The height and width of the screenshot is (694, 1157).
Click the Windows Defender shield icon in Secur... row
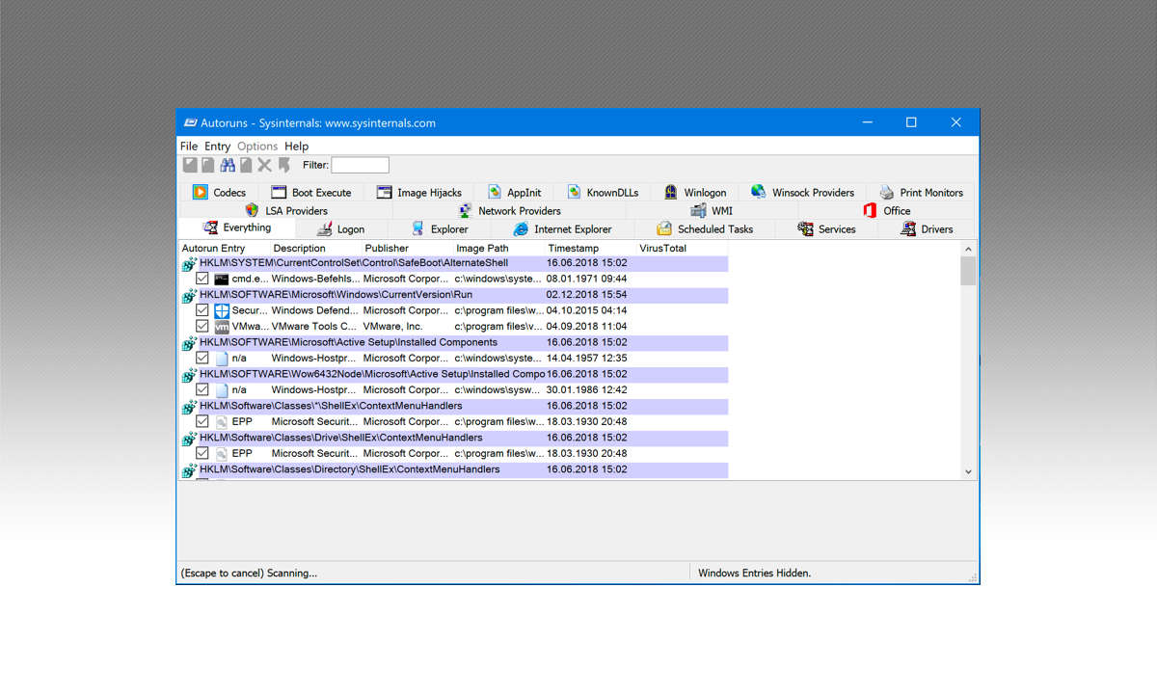[x=222, y=310]
